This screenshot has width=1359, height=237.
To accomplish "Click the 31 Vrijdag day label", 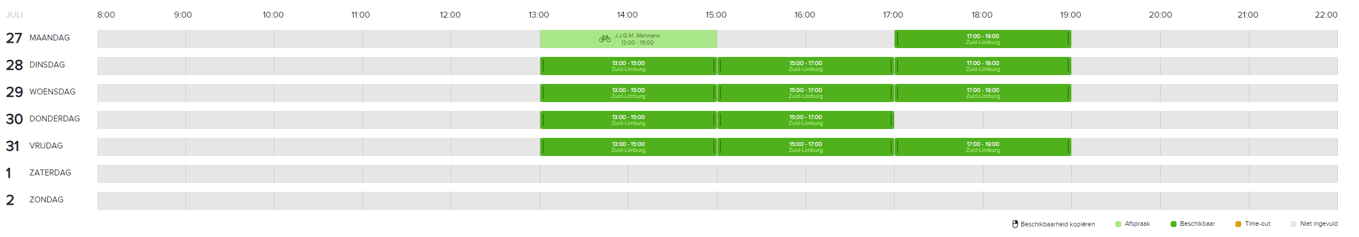I will (34, 146).
